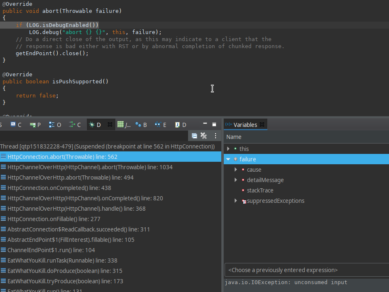Click the 'suppressedExceptions' field name
Screen dimensions: 389x292
click(x=276, y=201)
